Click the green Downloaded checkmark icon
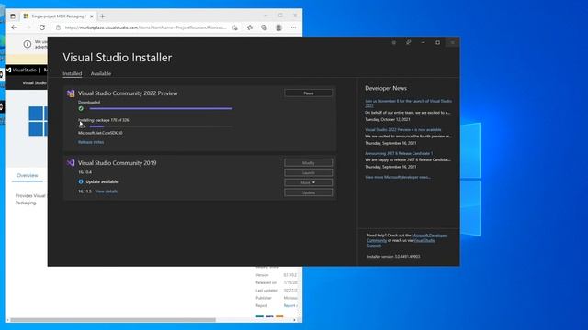The height and width of the screenshot is (330, 588). tap(81, 108)
